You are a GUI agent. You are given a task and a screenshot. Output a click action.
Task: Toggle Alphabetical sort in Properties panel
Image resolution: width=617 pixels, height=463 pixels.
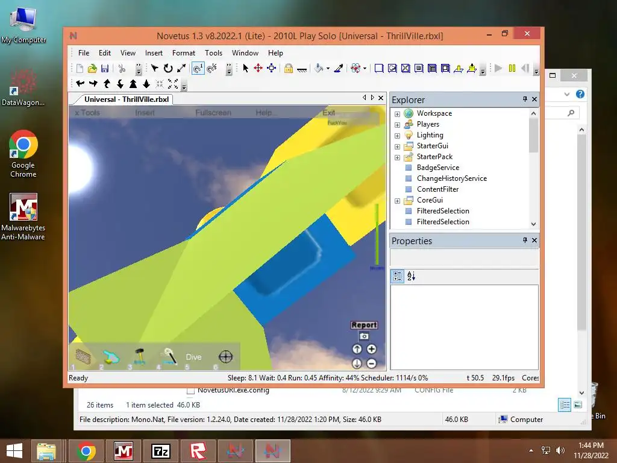411,276
